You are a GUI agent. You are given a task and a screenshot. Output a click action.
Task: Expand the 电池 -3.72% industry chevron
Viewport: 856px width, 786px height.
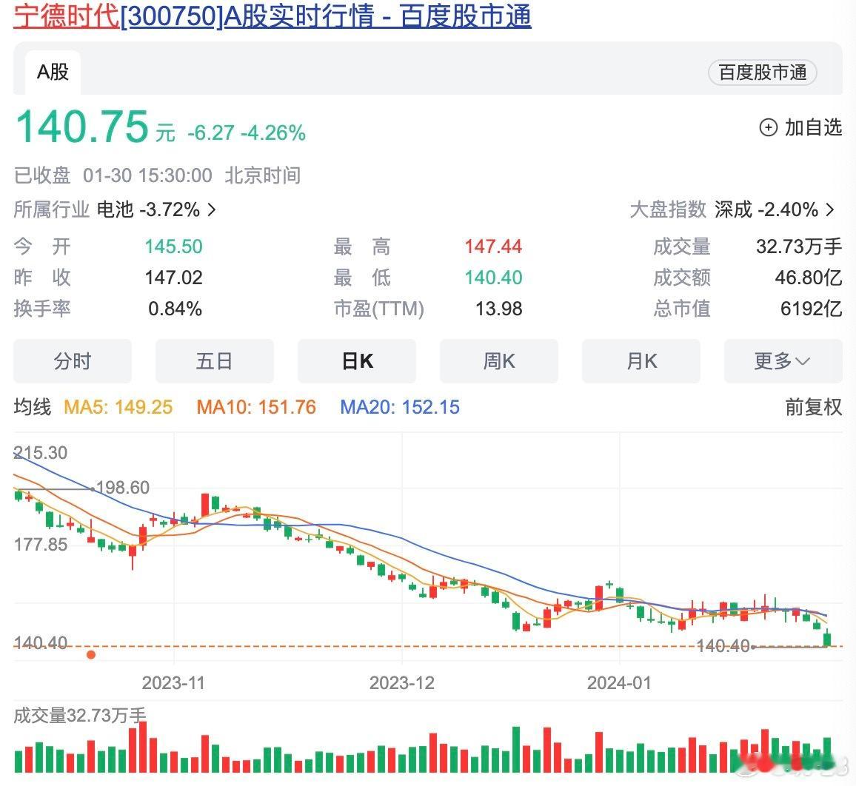[212, 209]
